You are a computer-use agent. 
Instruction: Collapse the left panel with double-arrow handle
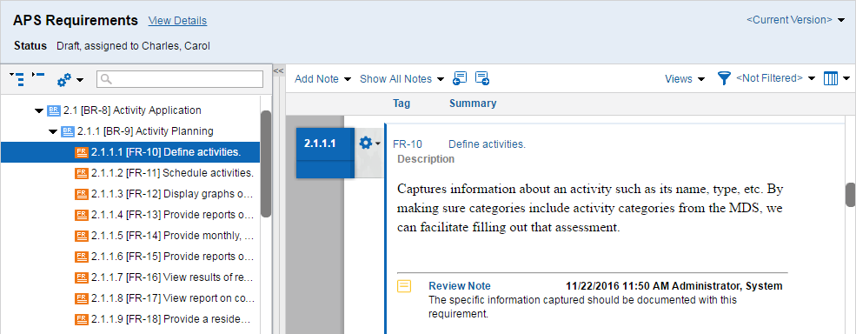tap(278, 71)
